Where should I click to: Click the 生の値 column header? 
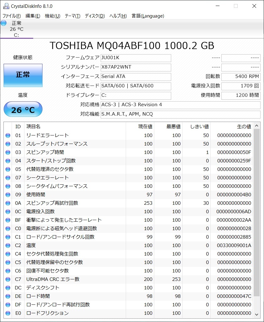pos(232,126)
